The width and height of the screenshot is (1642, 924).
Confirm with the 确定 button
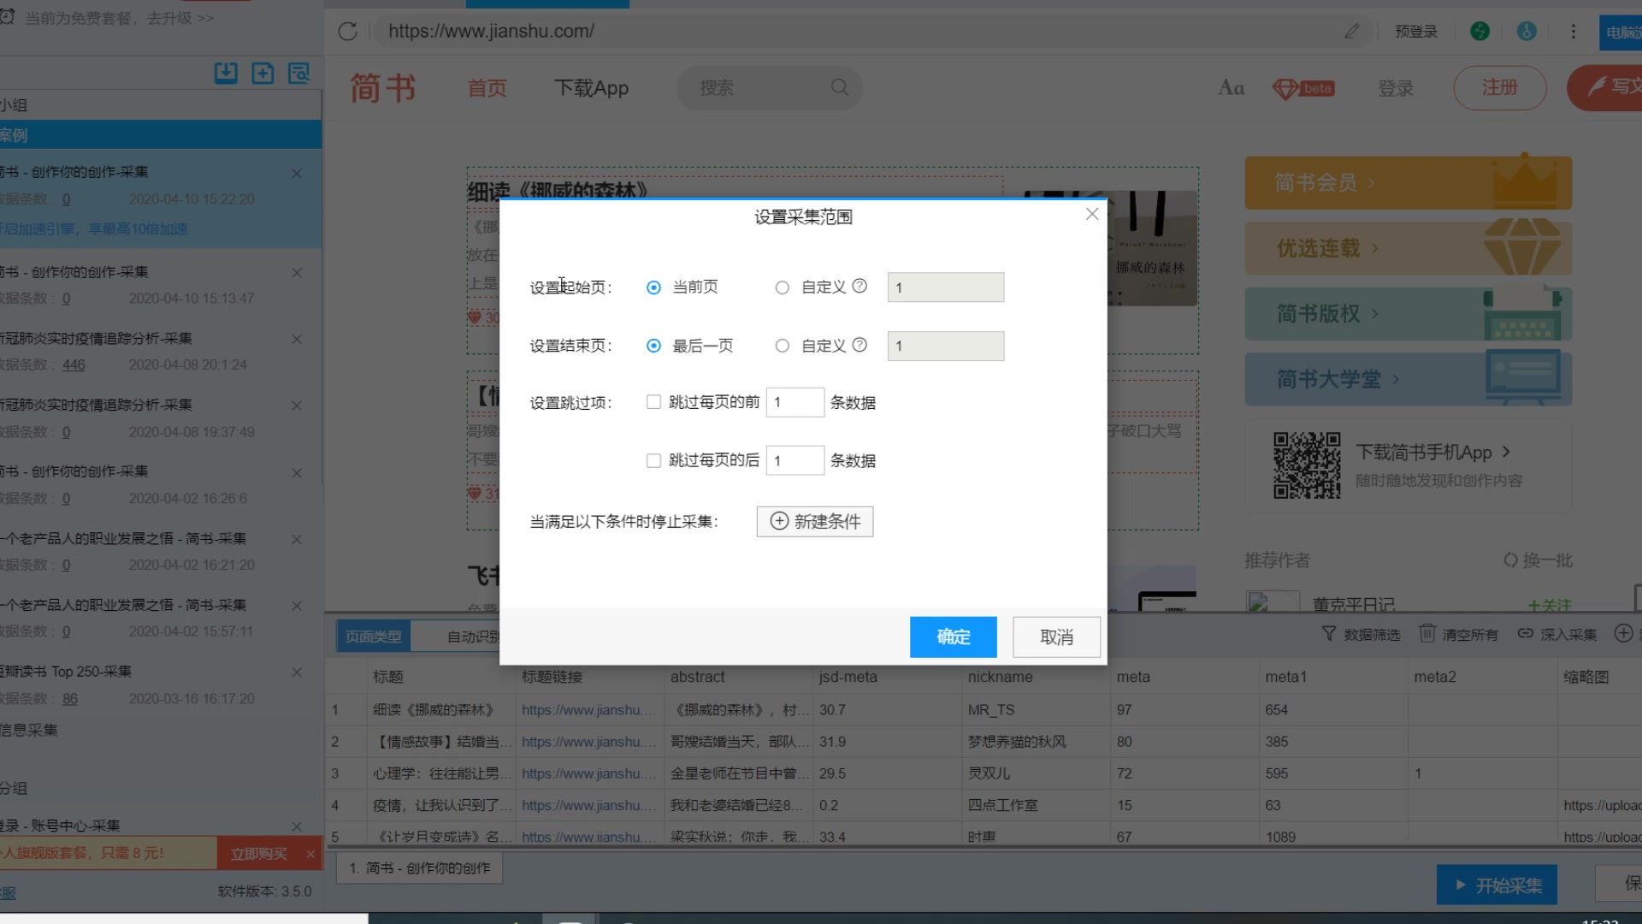[953, 637]
